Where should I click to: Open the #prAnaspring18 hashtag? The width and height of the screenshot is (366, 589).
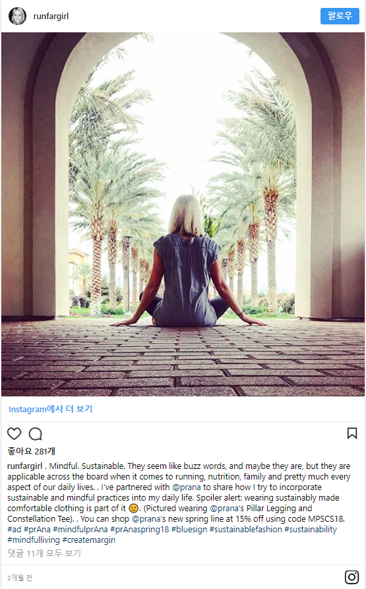[x=140, y=529]
